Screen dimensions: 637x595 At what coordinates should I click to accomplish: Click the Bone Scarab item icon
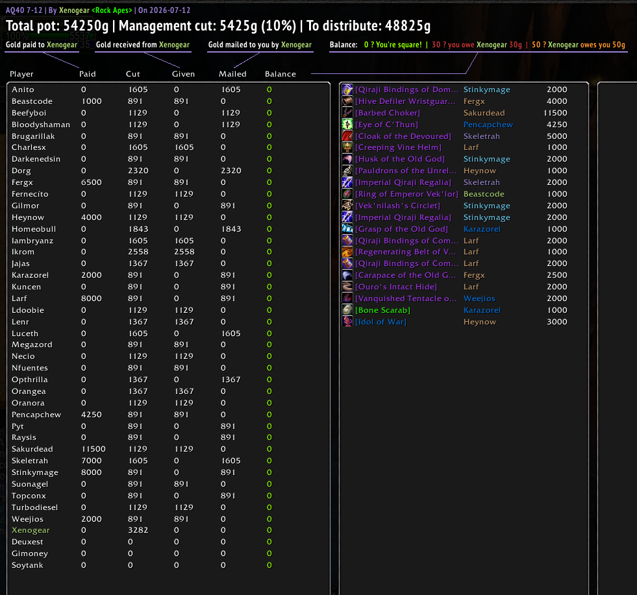347,310
